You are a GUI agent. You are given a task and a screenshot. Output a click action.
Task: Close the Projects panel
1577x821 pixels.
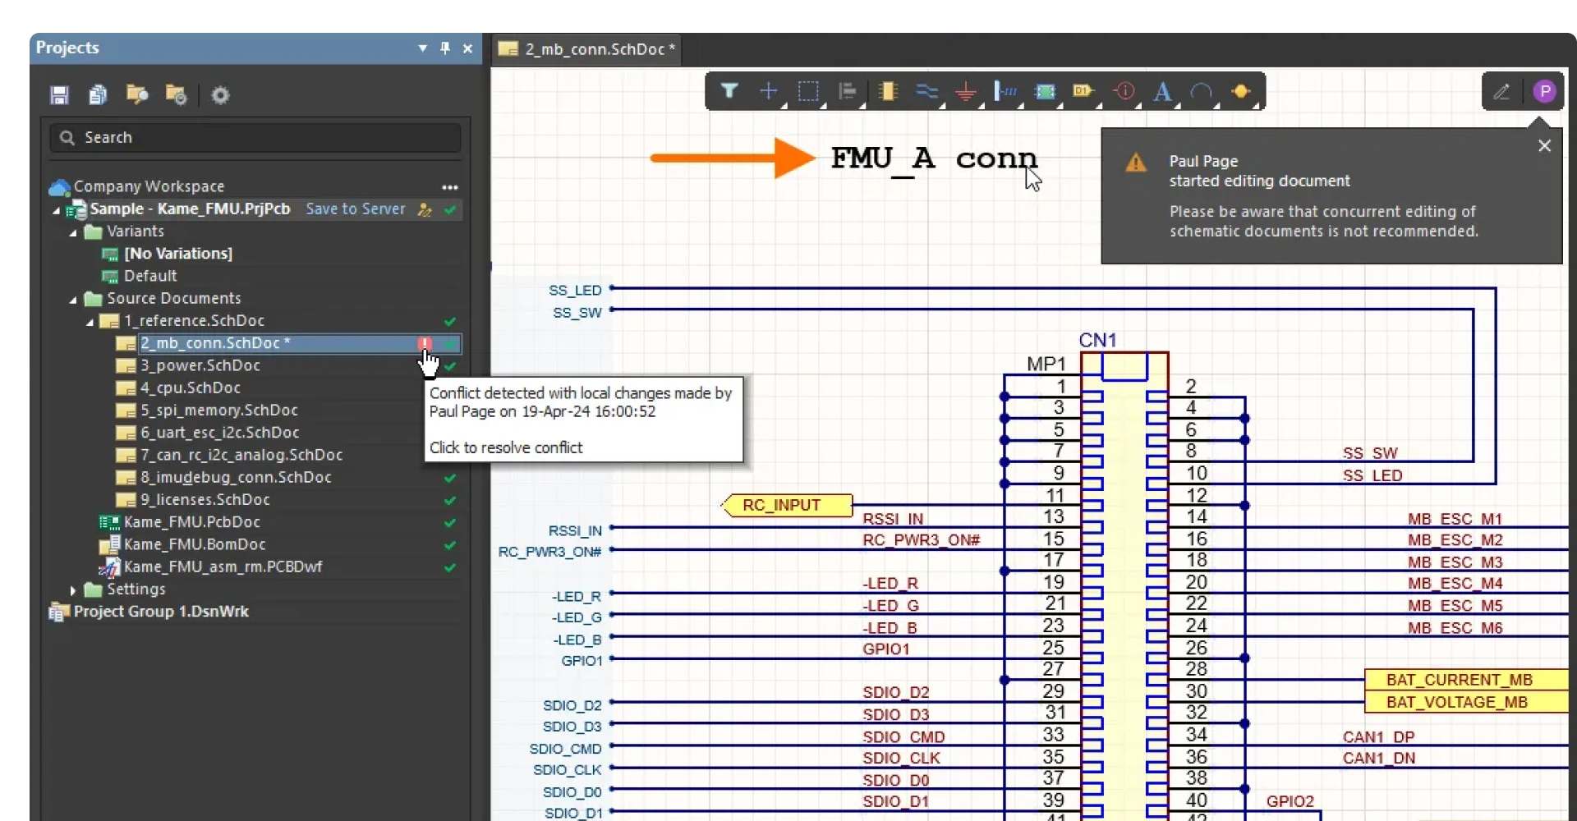pos(467,48)
